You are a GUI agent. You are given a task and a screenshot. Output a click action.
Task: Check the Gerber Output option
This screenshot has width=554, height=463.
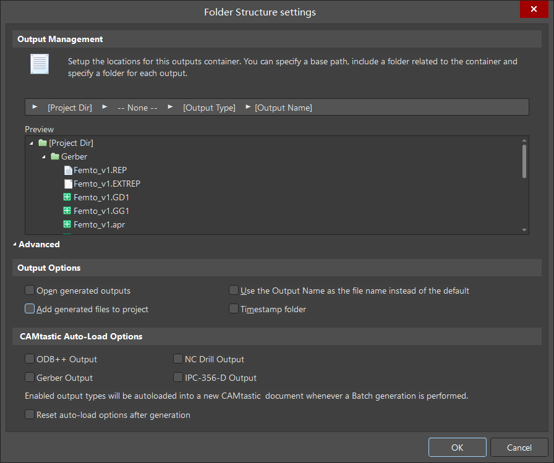30,377
